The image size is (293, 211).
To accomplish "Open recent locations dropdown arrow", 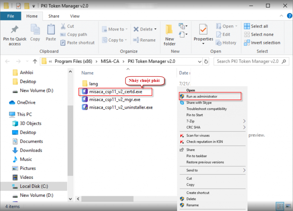I will pyautogui.click(x=27, y=61).
